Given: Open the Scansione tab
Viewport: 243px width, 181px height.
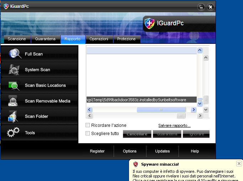Looking at the screenshot, I should click(x=17, y=39).
